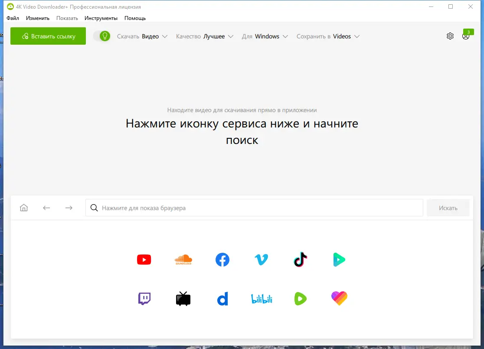
Task: Select the Twitch service icon
Action: [144, 298]
